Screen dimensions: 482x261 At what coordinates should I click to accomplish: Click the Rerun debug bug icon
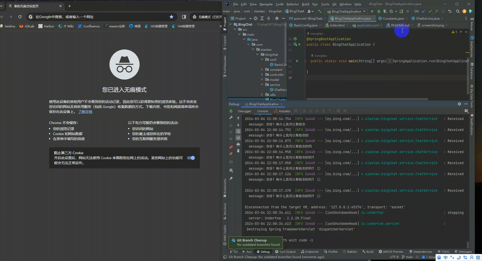[231, 111]
